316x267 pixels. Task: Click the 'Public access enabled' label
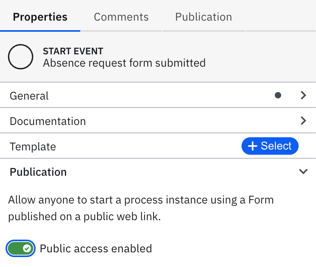[x=96, y=249]
